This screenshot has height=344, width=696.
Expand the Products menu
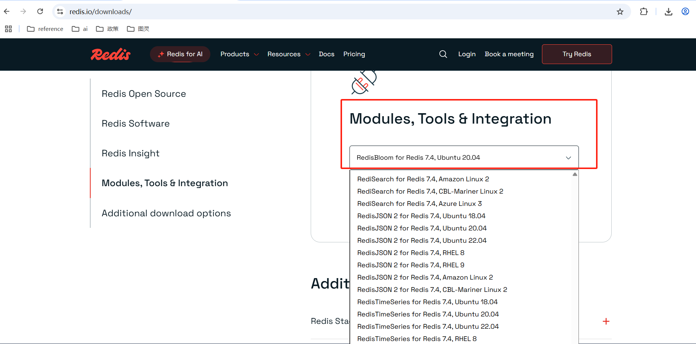(x=239, y=54)
